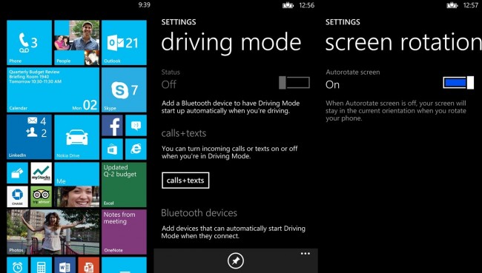The image size is (482, 273).
Task: Open the Excel Updated Q-2 budget tile
Action: 124,185
